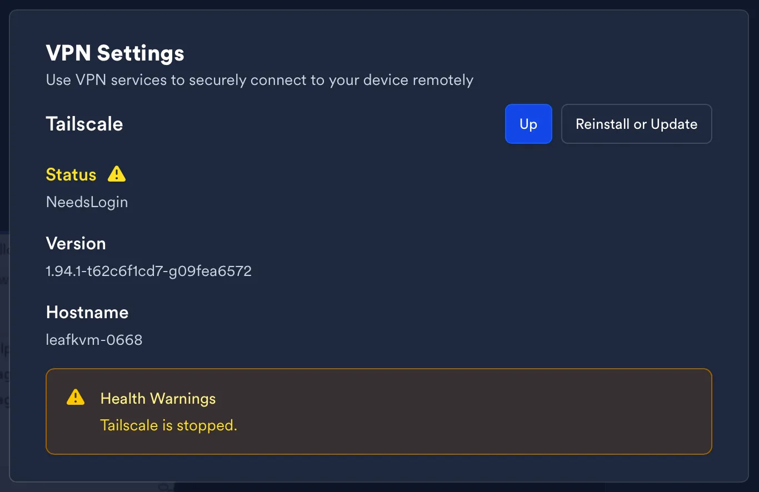Click the Health Warnings title text
The height and width of the screenshot is (492, 759).
point(158,399)
